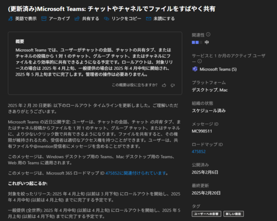Click the 共有する share icon
Viewport: 277px width, 221px height.
77,18
